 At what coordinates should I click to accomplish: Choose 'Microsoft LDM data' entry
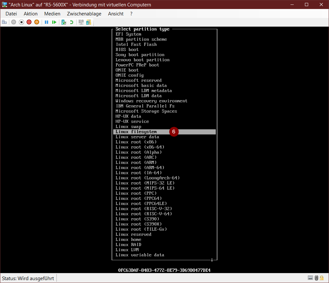pyautogui.click(x=139, y=96)
